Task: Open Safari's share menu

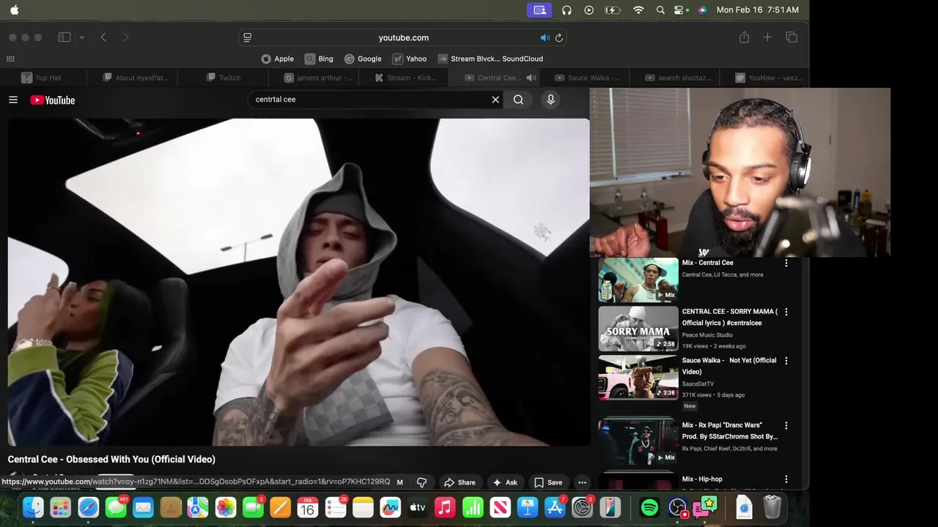Action: coord(744,37)
